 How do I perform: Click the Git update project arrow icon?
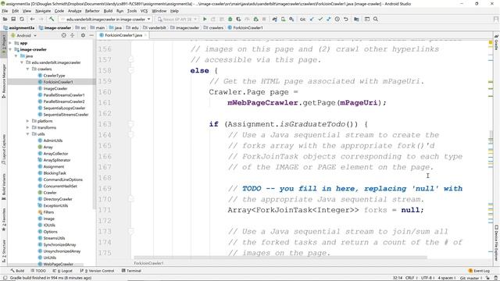click(312, 19)
